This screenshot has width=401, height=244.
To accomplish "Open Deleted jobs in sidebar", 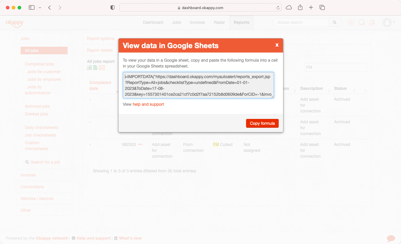I will point(36,114).
